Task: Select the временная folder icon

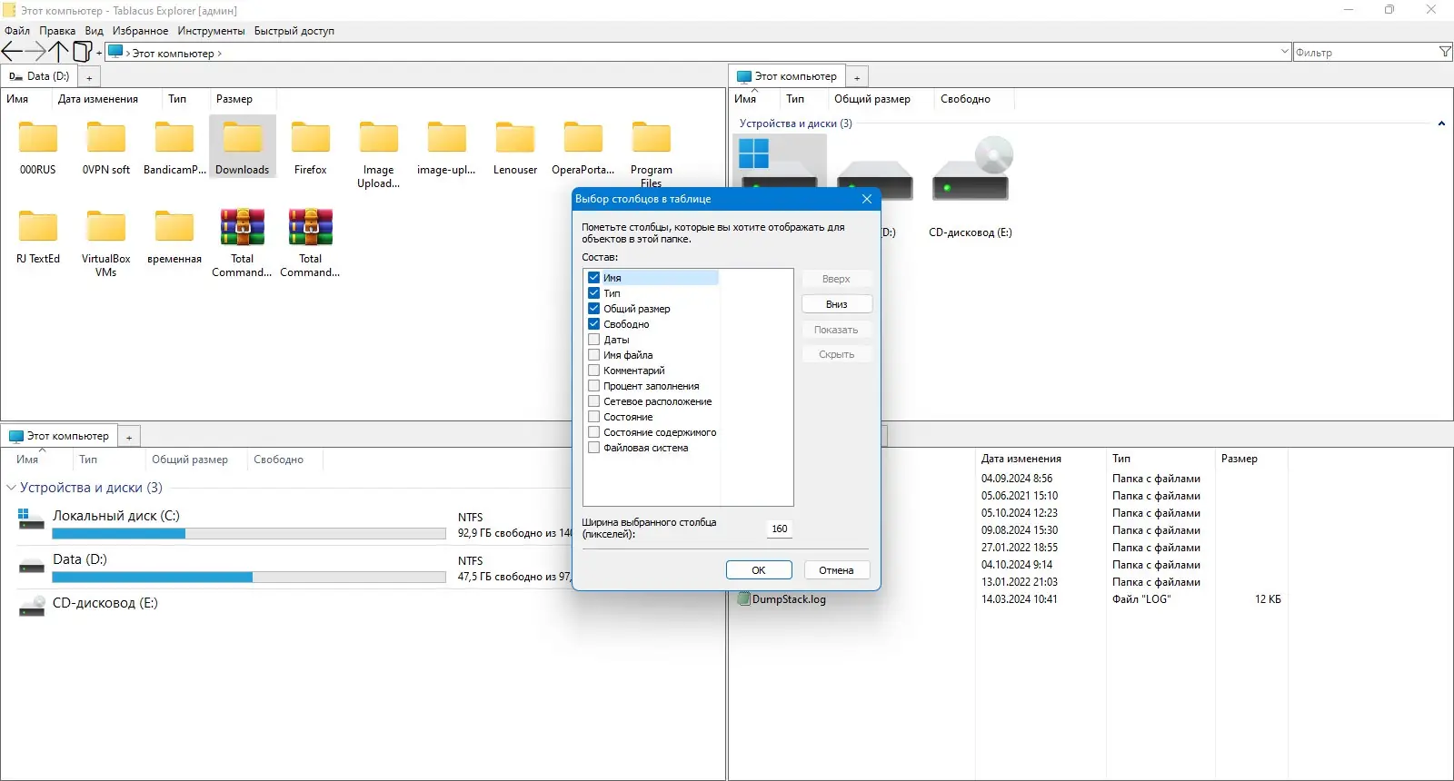Action: point(174,226)
